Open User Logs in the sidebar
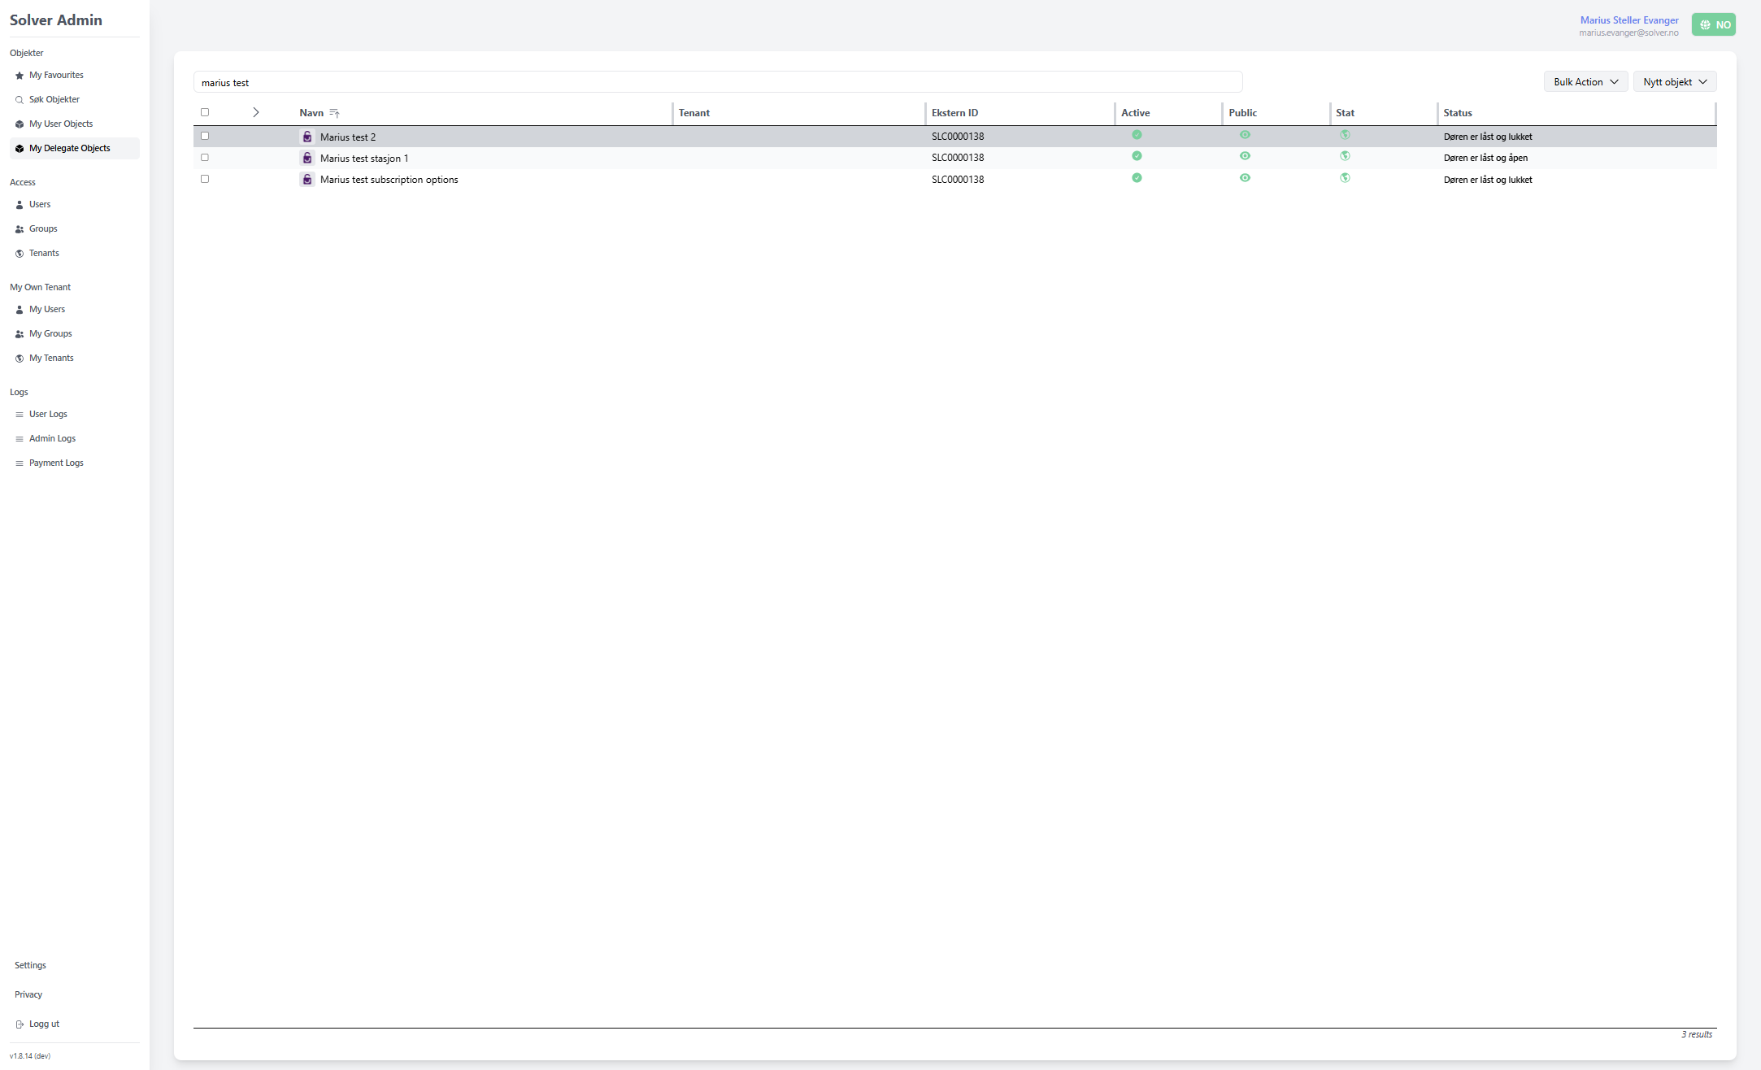Viewport: 1761px width, 1070px height. [x=48, y=415]
